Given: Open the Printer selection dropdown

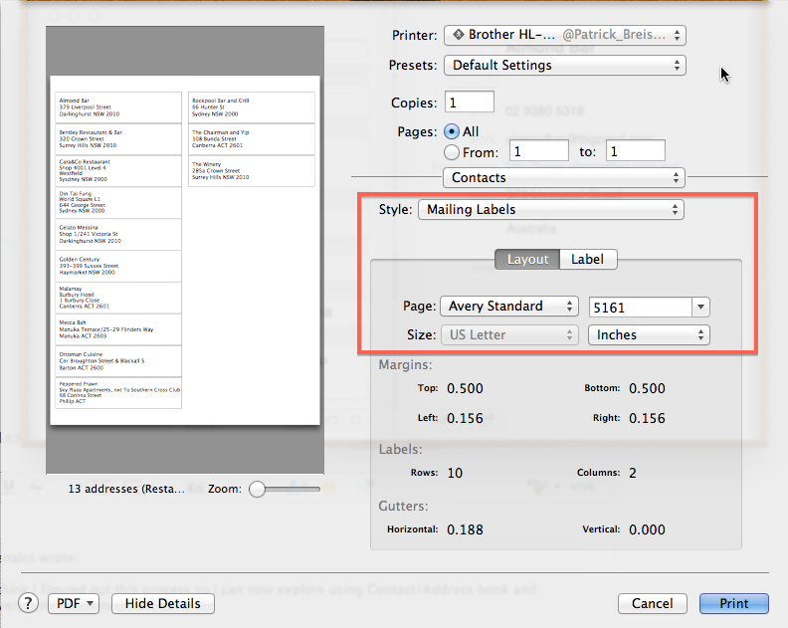Looking at the screenshot, I should pyautogui.click(x=564, y=35).
